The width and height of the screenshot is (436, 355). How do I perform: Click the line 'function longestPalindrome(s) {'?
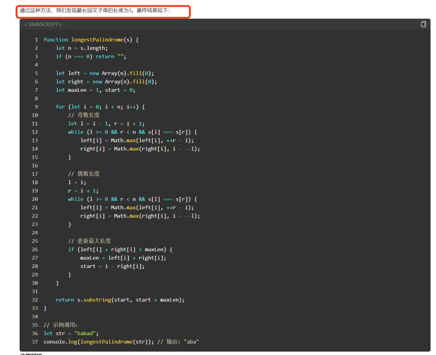coord(91,40)
